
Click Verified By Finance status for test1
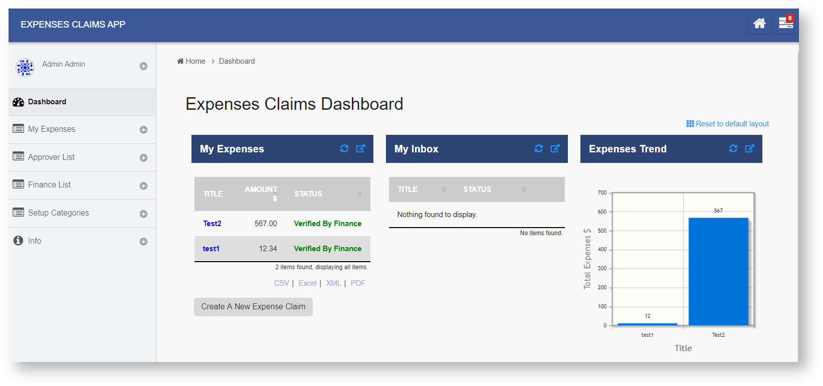pyautogui.click(x=328, y=249)
